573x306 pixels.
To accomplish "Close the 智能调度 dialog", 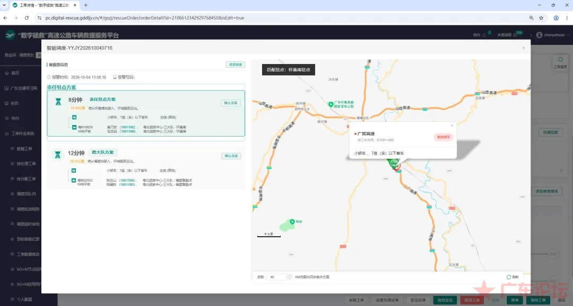I will click(523, 48).
